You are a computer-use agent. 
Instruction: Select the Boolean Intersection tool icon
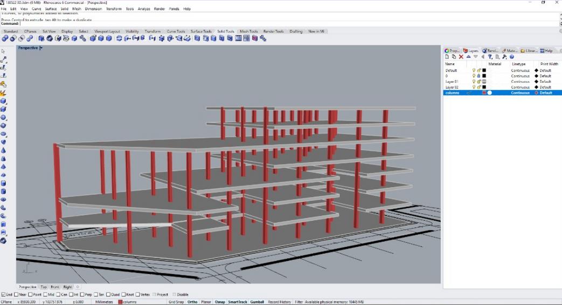22,38
